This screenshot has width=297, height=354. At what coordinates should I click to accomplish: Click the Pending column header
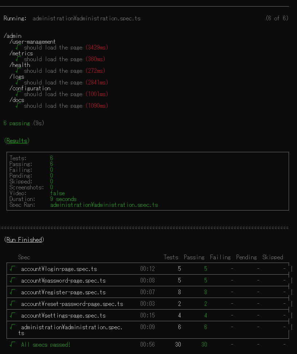pyautogui.click(x=246, y=257)
